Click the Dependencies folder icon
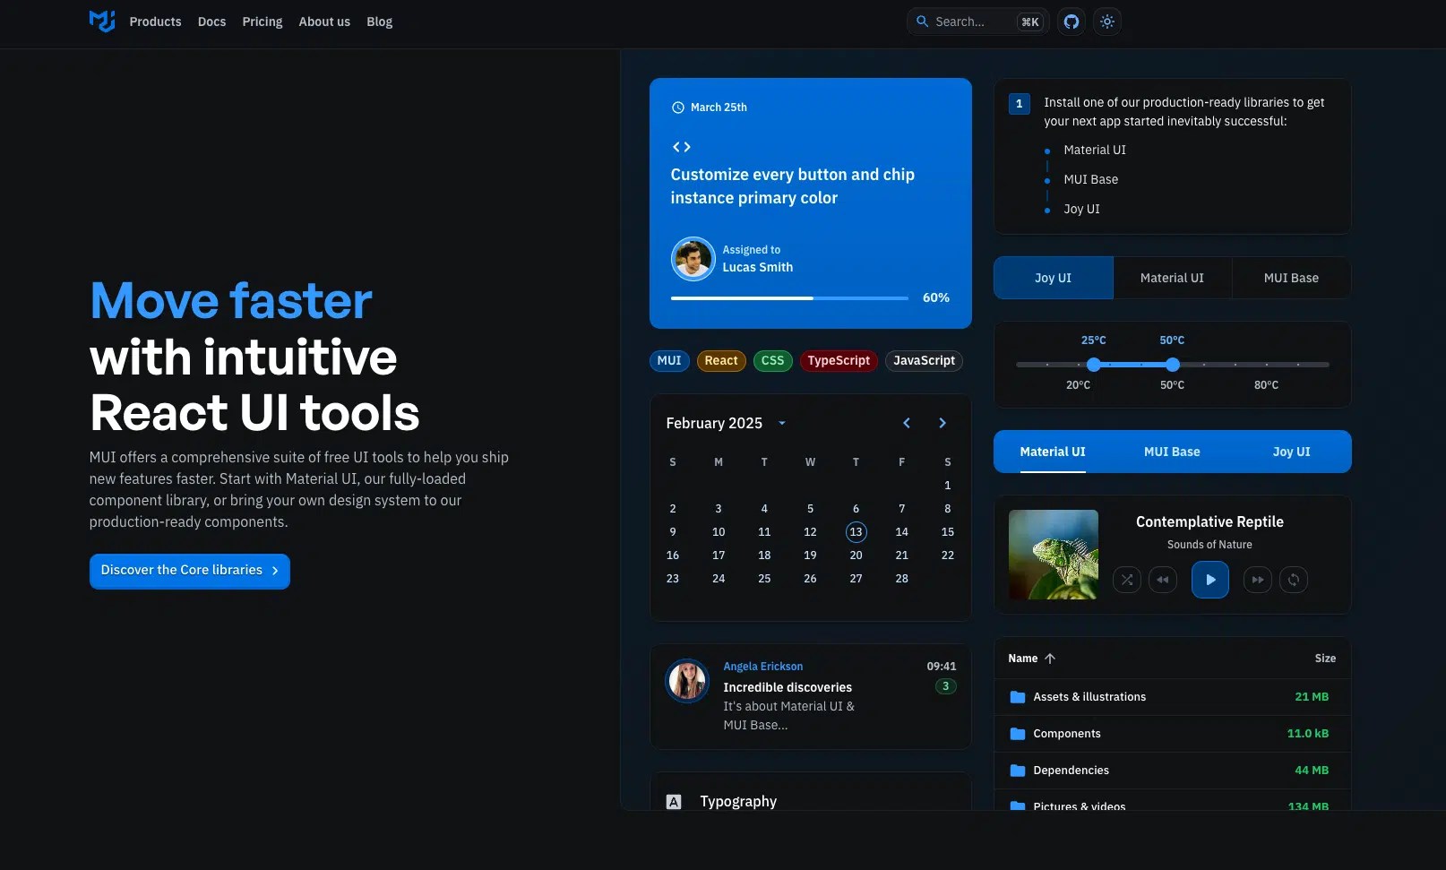 (1018, 771)
